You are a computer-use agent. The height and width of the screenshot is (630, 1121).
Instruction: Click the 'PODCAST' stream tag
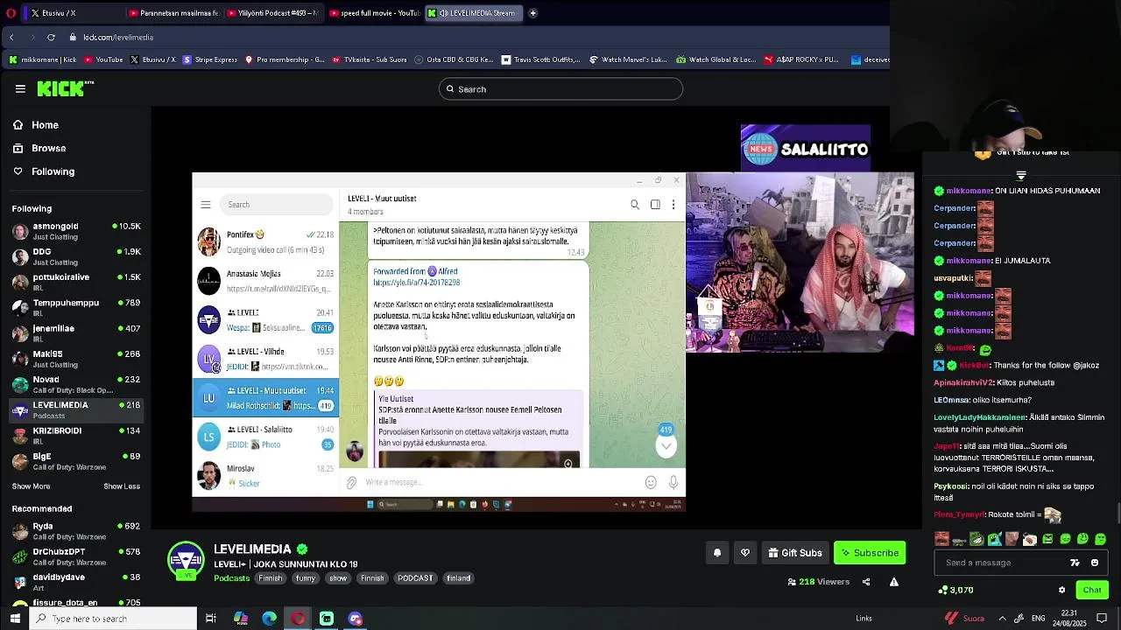tap(415, 578)
